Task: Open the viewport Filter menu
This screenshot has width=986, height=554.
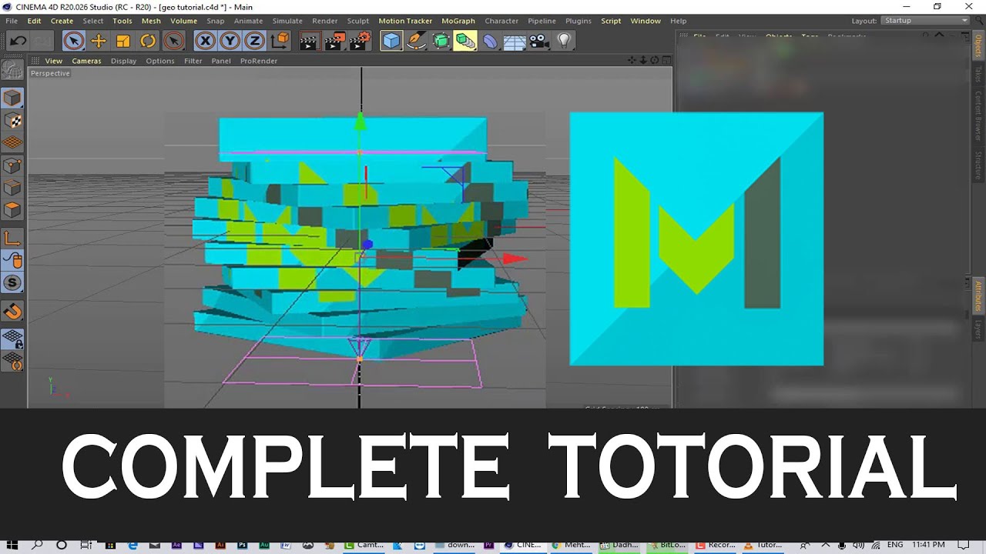Action: pos(193,61)
